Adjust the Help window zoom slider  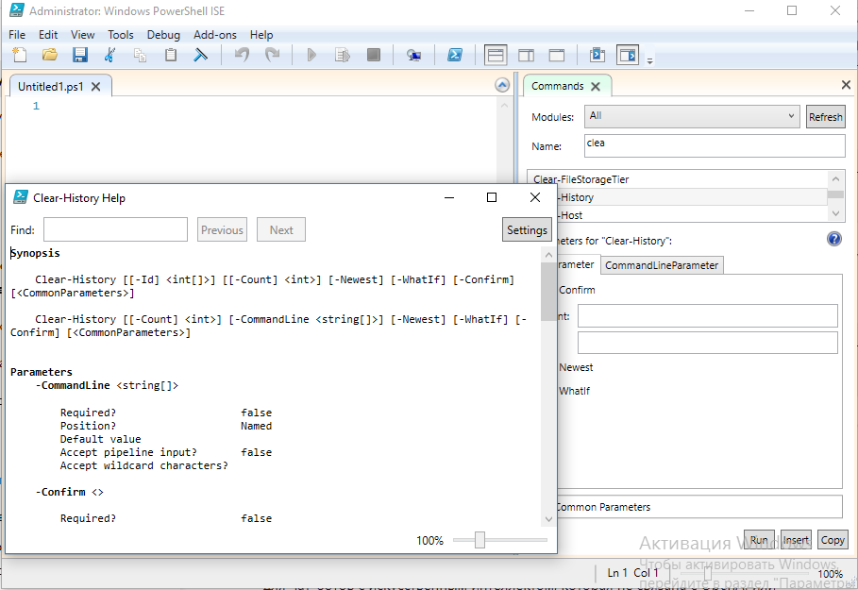click(479, 540)
